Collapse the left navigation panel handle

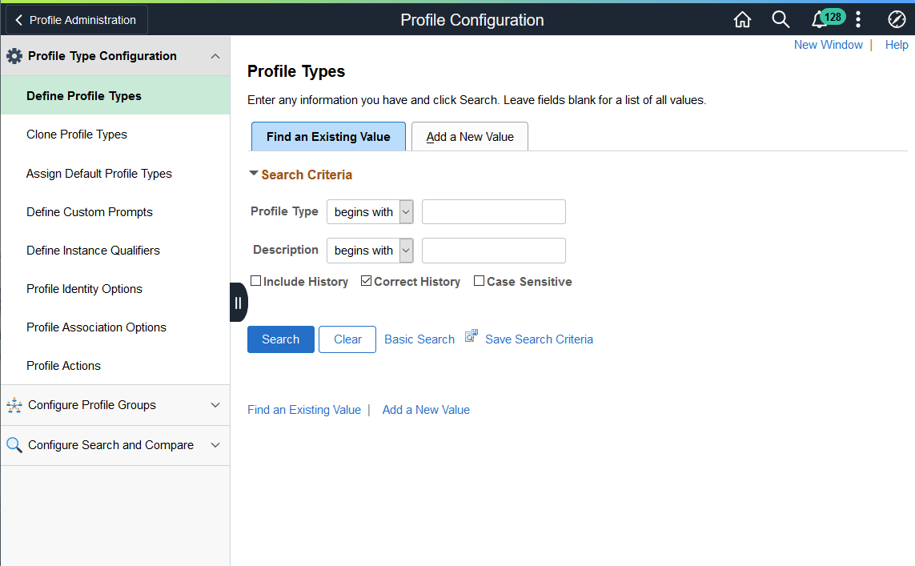(x=238, y=303)
